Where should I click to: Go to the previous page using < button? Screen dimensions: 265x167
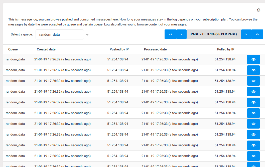(181, 34)
